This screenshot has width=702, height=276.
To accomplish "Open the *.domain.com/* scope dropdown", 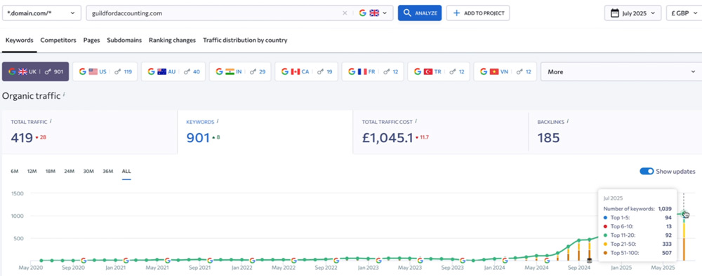I will 41,13.
